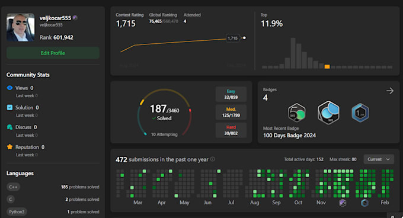Image resolution: width=403 pixels, height=218 pixels.
Task: Click the Languages heading
Action: pos(20,174)
